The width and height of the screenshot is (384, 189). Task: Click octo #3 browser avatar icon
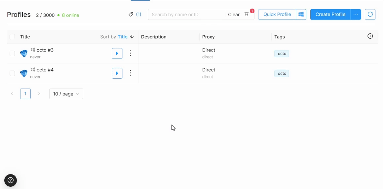[24, 54]
